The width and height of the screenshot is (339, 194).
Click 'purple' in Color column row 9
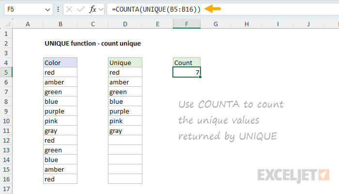pos(61,111)
